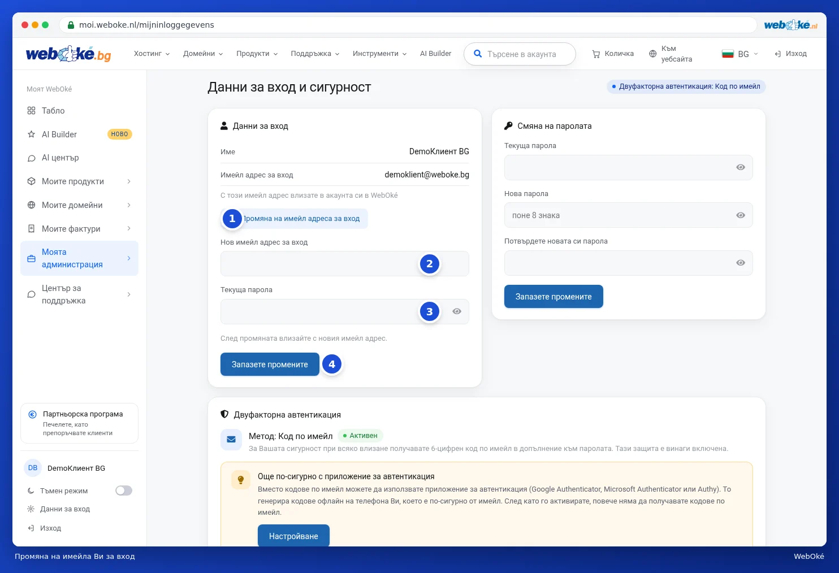Click the Bulgarian flag icon
Image resolution: width=839 pixels, height=573 pixels.
[x=728, y=54]
